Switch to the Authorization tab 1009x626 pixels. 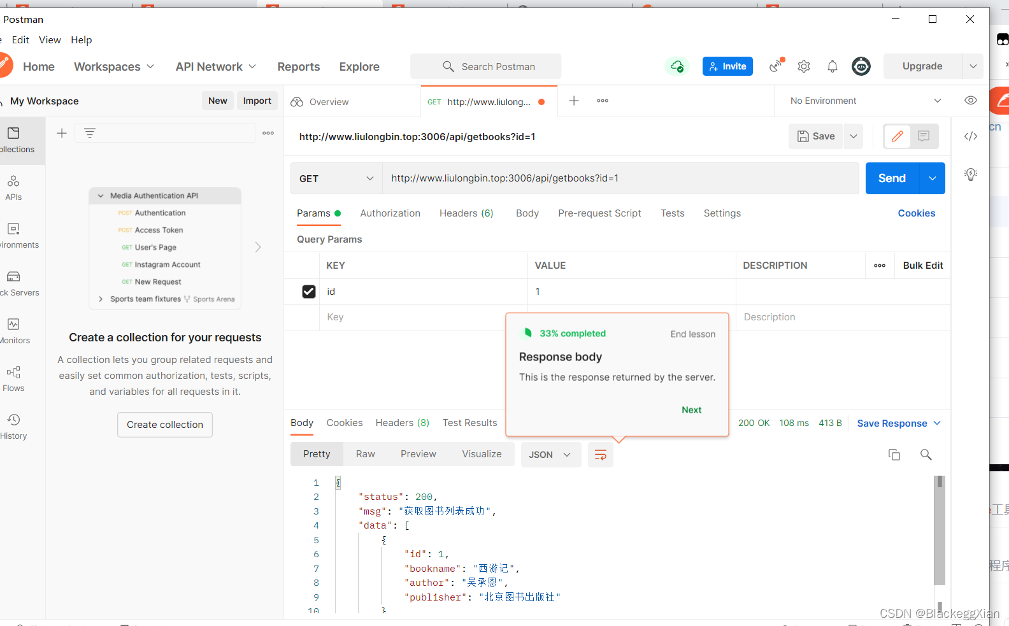[x=390, y=213]
